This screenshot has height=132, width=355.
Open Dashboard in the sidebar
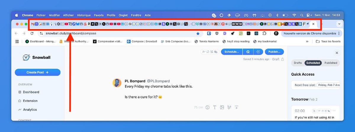(x=29, y=92)
